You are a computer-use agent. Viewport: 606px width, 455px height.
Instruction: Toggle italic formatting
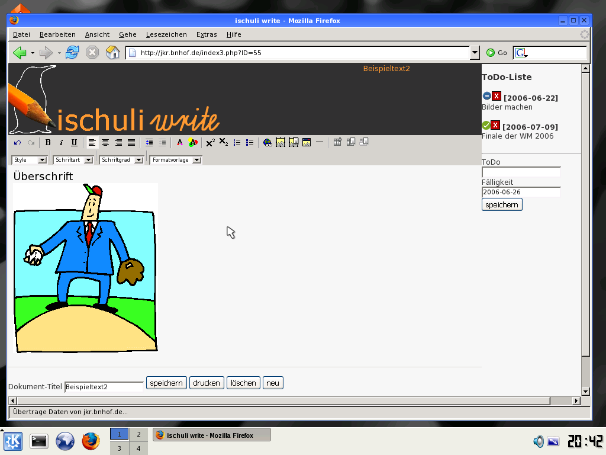coord(61,143)
